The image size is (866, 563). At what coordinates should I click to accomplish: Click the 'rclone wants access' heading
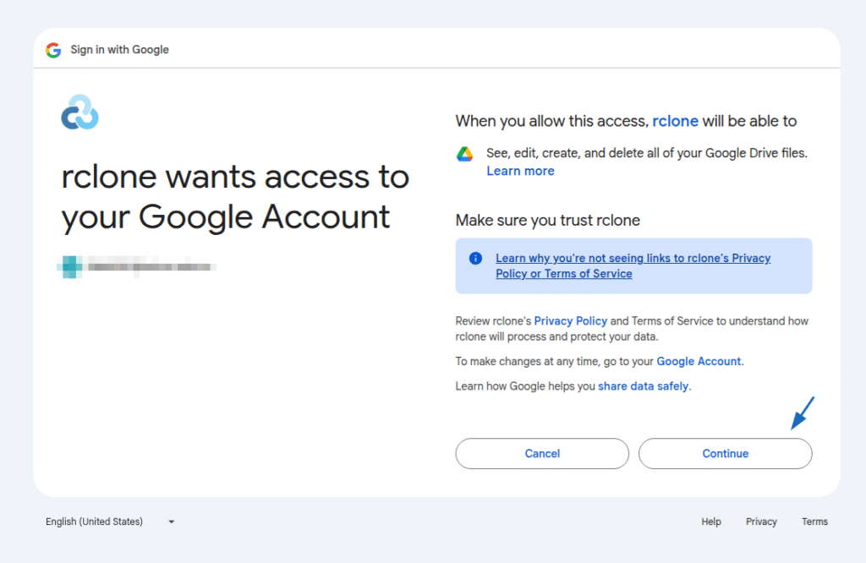[235, 197]
